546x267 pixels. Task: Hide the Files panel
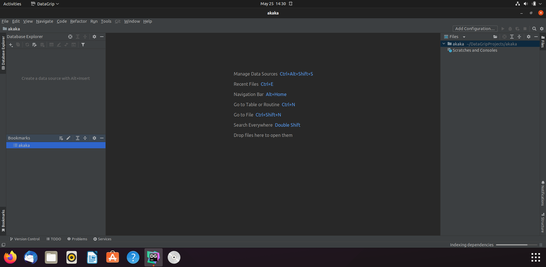pos(536,37)
